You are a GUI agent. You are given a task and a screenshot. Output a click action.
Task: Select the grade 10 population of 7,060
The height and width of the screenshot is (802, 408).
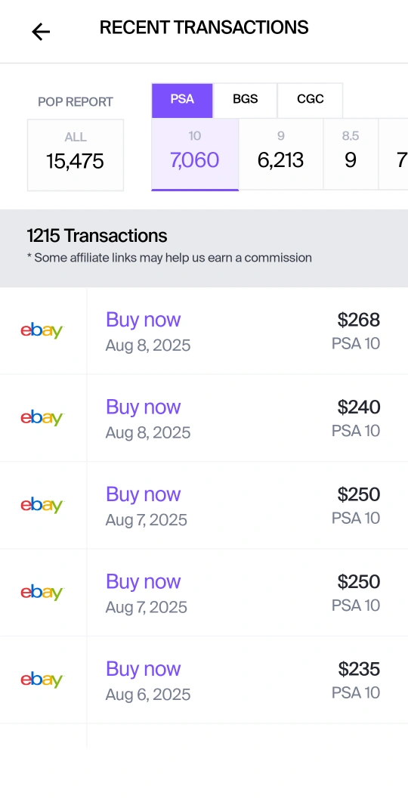click(x=195, y=154)
